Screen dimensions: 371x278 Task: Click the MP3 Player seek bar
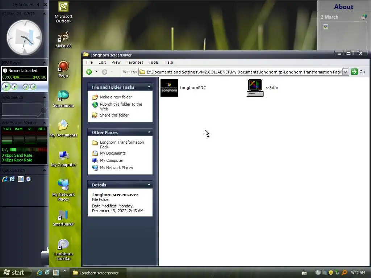tap(24, 77)
